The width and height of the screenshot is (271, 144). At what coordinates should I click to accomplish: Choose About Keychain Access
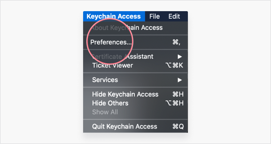coord(135,28)
